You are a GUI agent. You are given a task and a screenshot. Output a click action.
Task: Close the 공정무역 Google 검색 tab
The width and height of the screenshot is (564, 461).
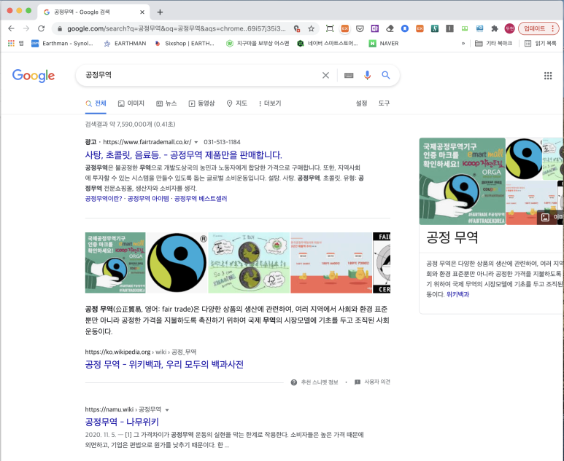(x=142, y=12)
